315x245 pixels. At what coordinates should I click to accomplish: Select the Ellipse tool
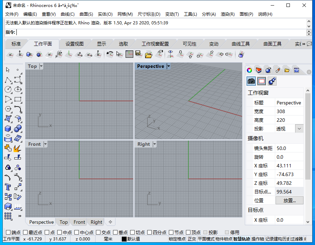[18, 89]
